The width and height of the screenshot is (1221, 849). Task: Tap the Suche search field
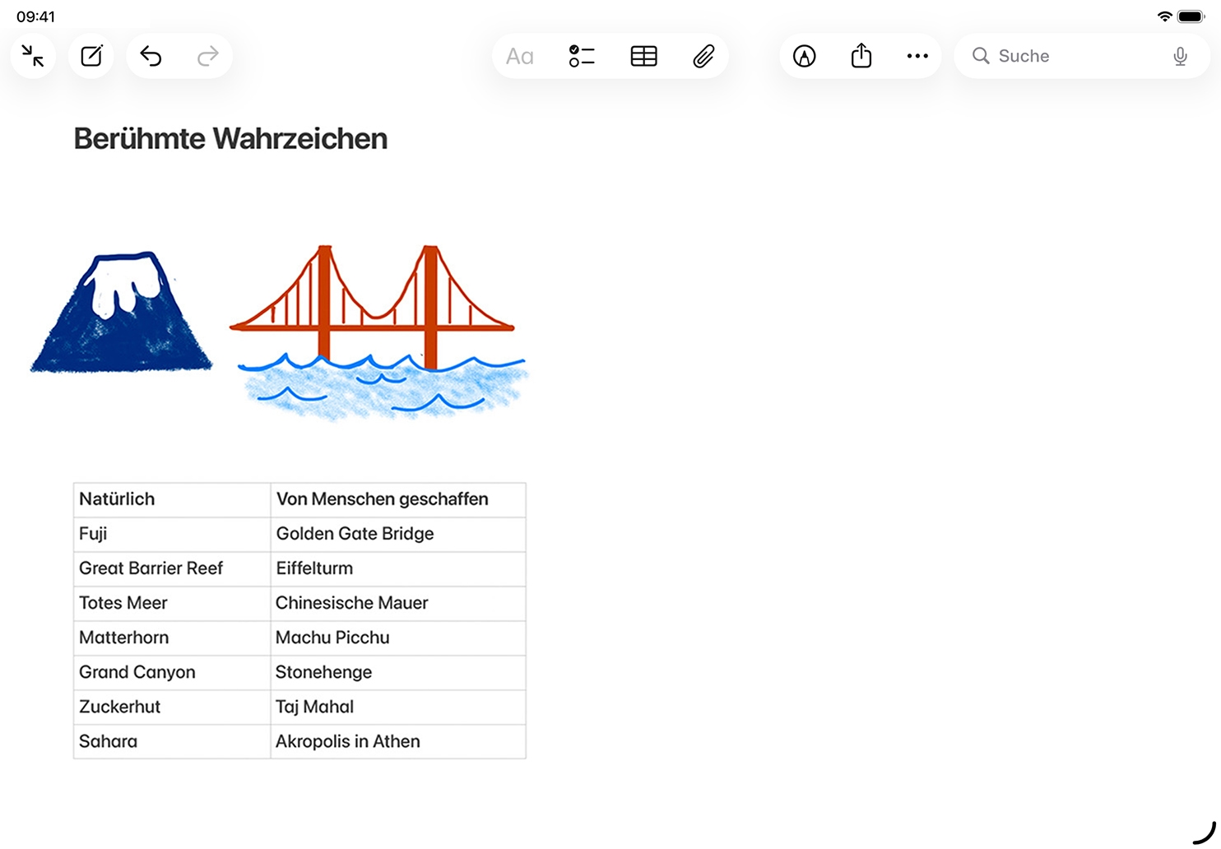click(1070, 56)
